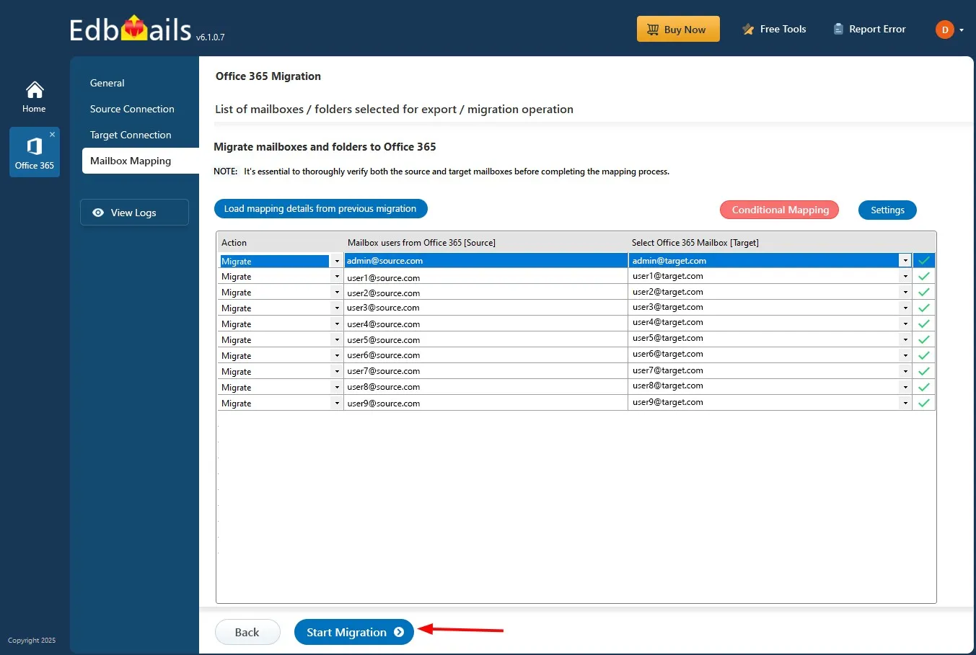Click the Buy Now cart button
The width and height of the screenshot is (976, 655).
[x=678, y=30]
